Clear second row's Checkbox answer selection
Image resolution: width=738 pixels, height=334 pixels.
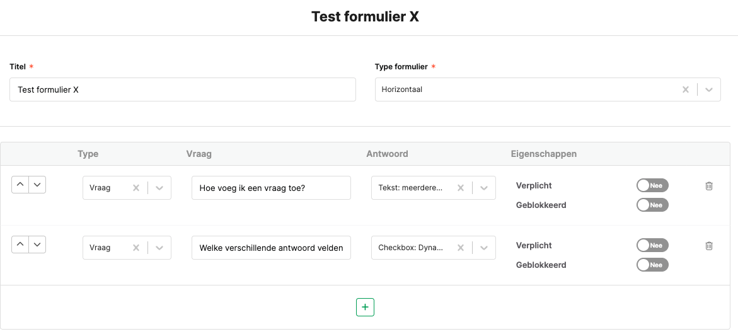point(461,248)
